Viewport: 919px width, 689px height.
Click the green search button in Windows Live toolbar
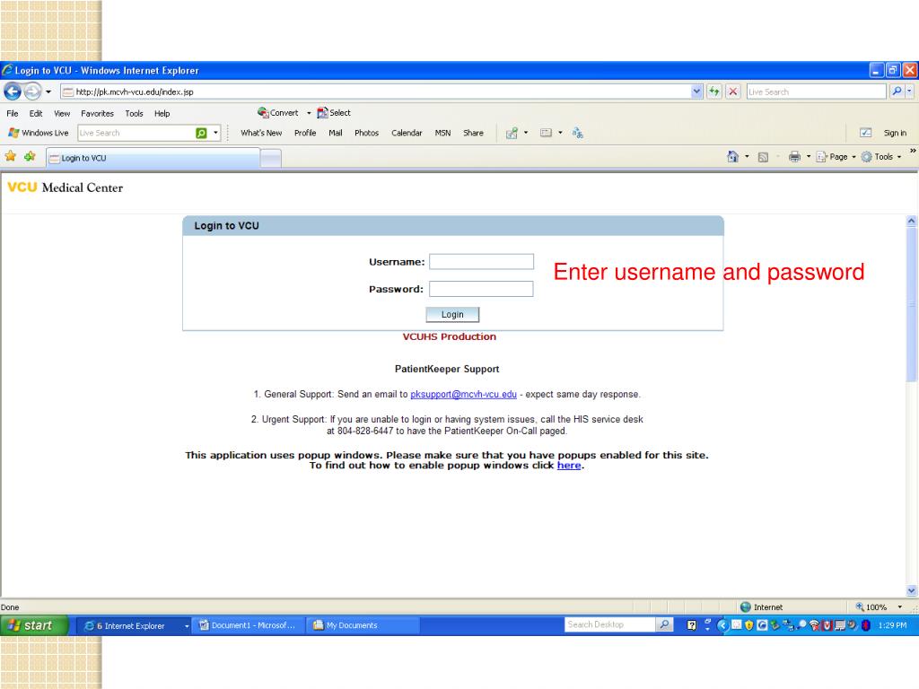[x=201, y=133]
